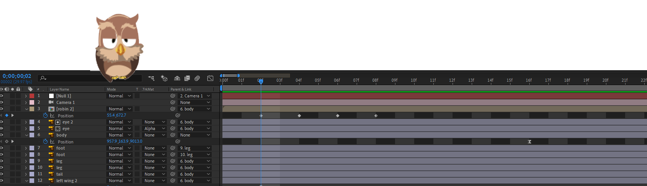
Task: Open the Mode dropdown for Null 1
Action: click(x=119, y=96)
